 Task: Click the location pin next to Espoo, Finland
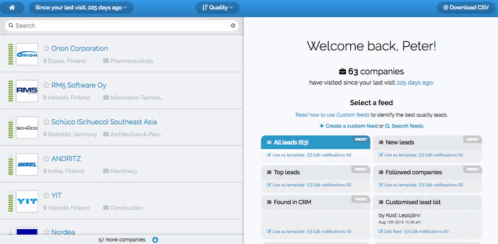coord(45,61)
